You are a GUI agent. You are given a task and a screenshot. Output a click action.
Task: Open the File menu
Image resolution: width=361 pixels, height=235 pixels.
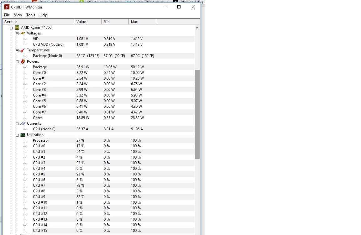(7, 15)
